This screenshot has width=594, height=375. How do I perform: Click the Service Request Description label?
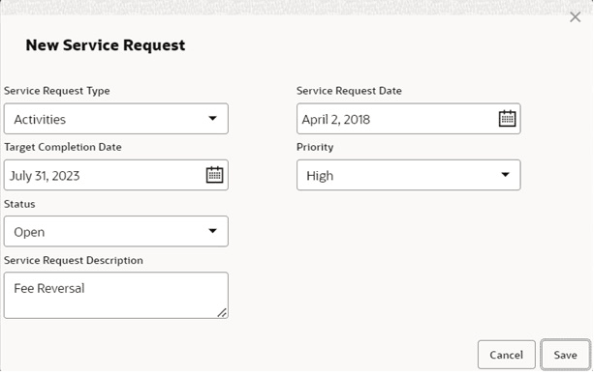click(74, 260)
